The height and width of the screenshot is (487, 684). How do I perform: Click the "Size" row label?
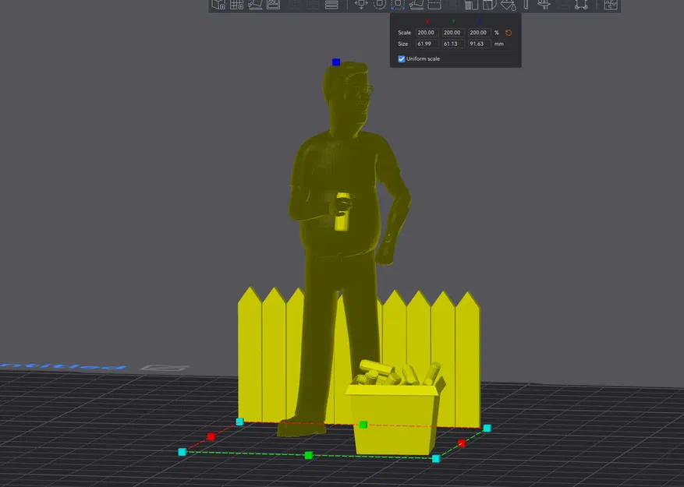click(402, 44)
